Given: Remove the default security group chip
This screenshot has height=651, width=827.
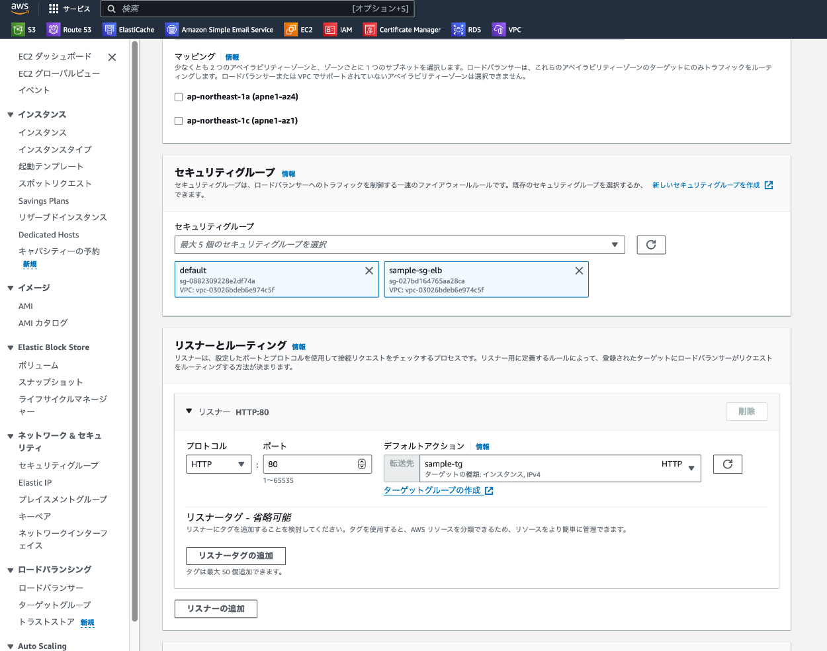Looking at the screenshot, I should pyautogui.click(x=369, y=271).
